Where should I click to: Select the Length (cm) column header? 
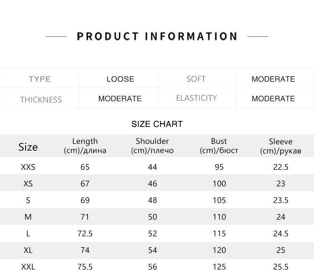click(x=85, y=146)
